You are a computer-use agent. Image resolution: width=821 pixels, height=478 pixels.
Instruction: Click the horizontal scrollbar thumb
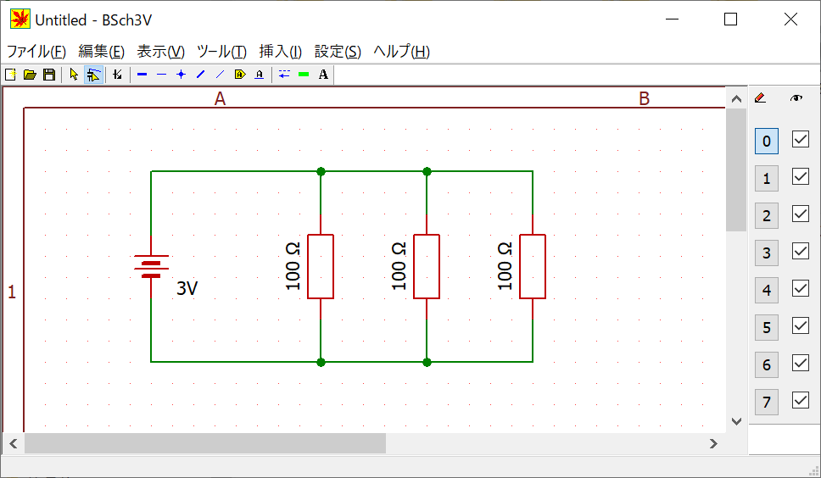[205, 443]
